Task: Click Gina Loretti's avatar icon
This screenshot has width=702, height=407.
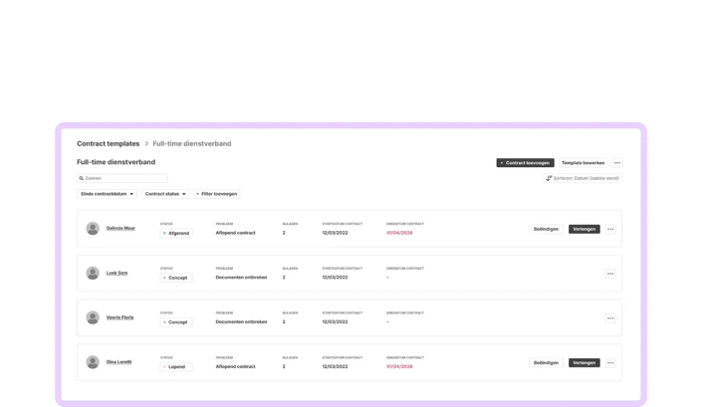Action: click(93, 362)
